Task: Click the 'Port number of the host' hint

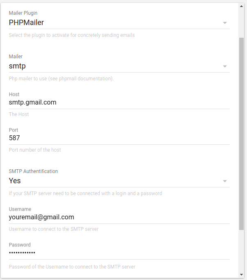Action: pyautogui.click(x=35, y=150)
